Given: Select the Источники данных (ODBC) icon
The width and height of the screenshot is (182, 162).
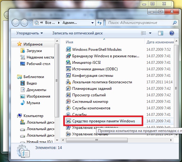Looking at the screenshot, I should [68, 69].
